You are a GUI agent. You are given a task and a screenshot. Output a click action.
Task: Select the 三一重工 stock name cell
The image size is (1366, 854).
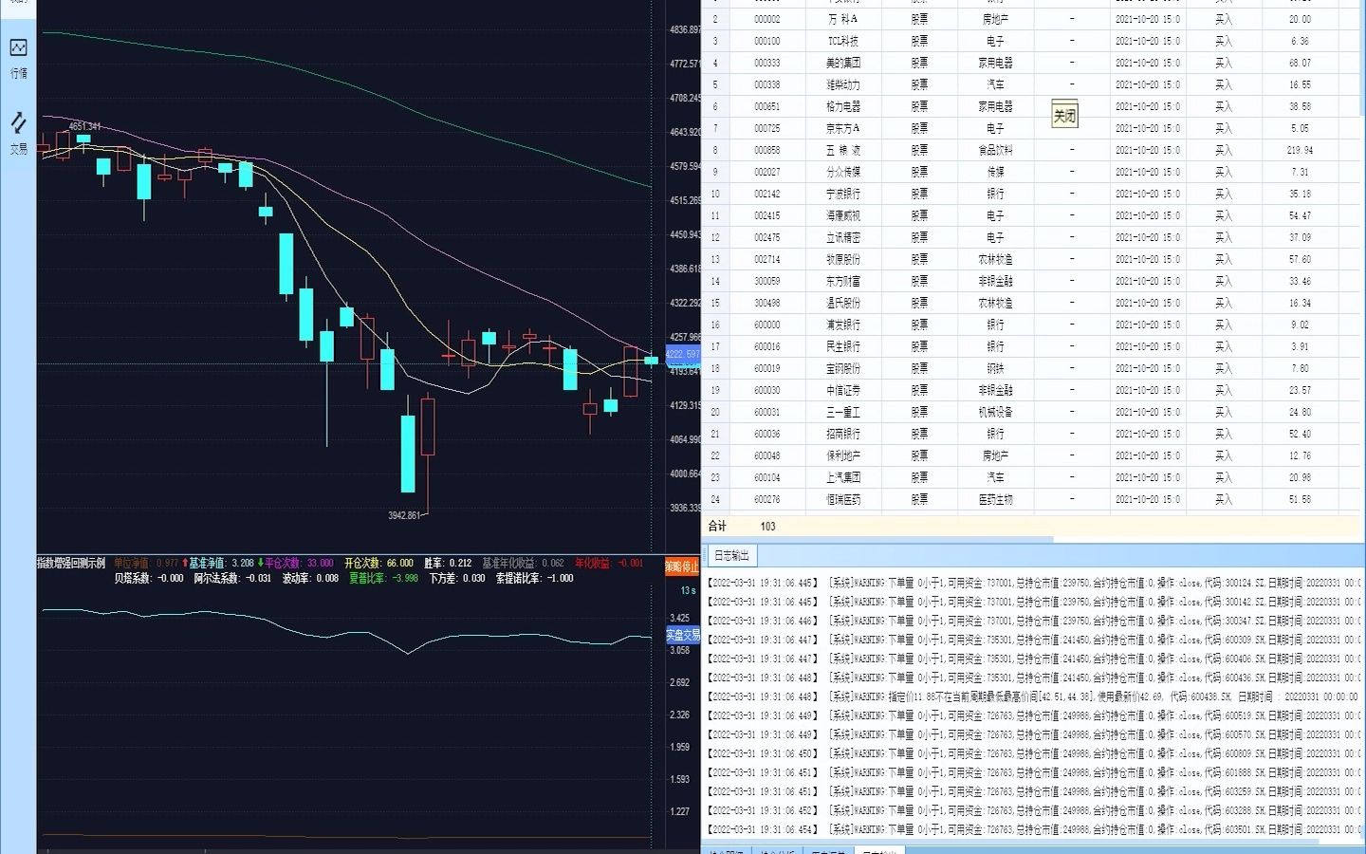pos(842,412)
